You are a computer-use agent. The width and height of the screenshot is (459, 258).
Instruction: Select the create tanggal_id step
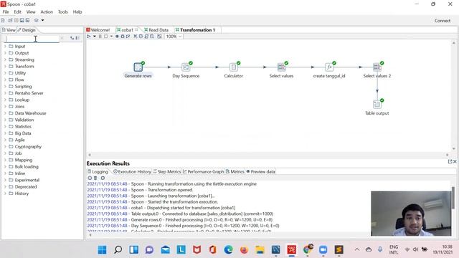tap(329, 67)
